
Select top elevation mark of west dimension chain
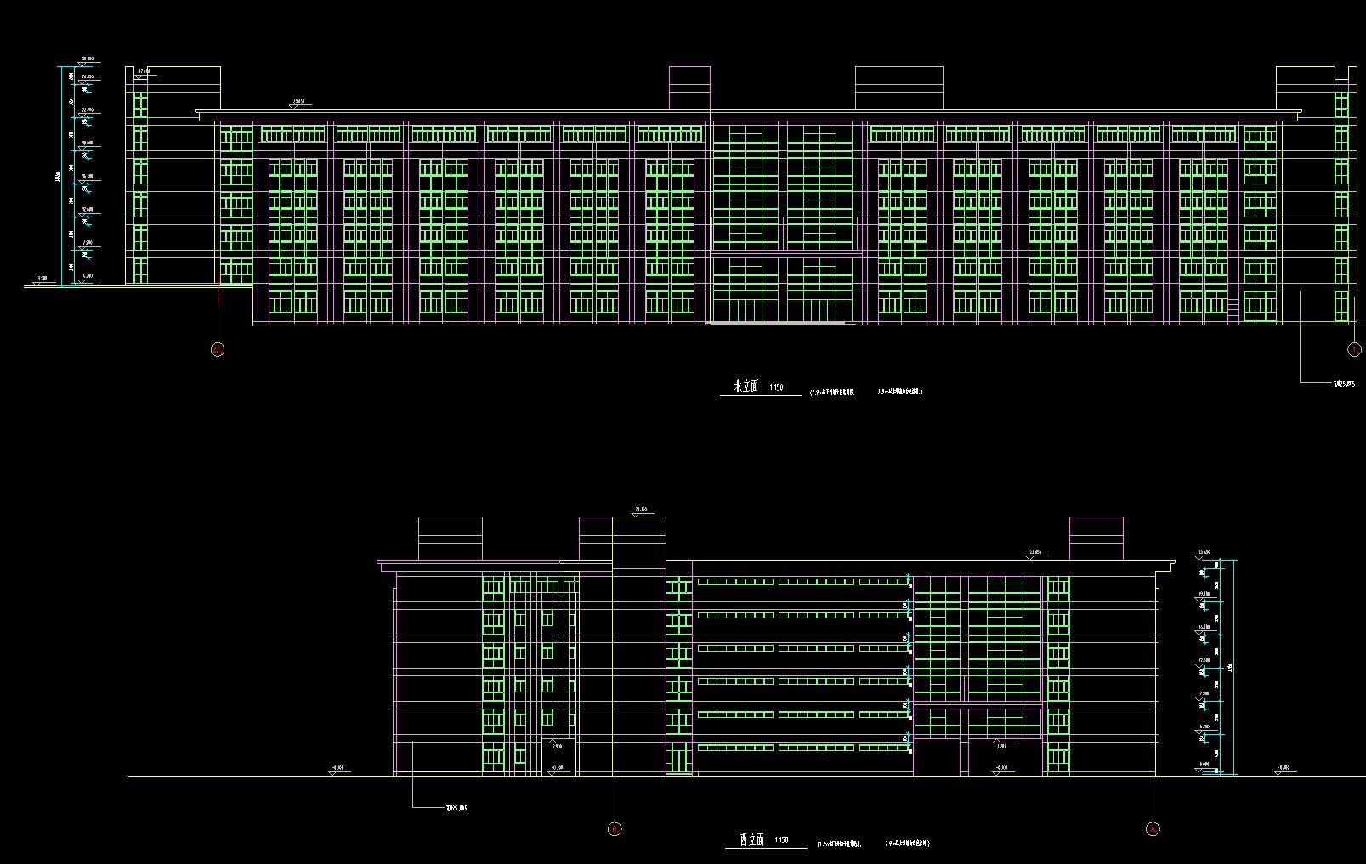pyautogui.click(x=1205, y=554)
